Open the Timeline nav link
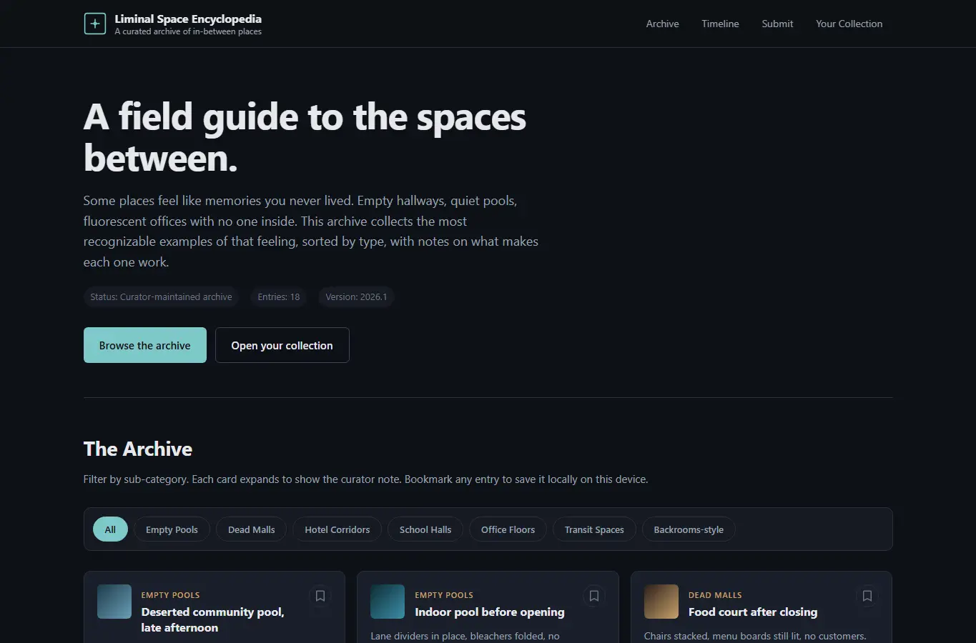976x643 pixels. click(720, 24)
